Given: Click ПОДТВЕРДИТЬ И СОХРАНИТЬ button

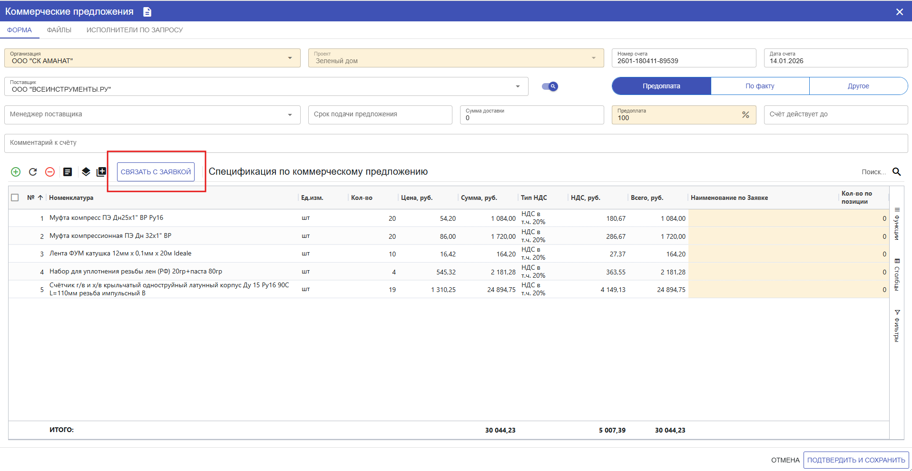Looking at the screenshot, I should [856, 460].
